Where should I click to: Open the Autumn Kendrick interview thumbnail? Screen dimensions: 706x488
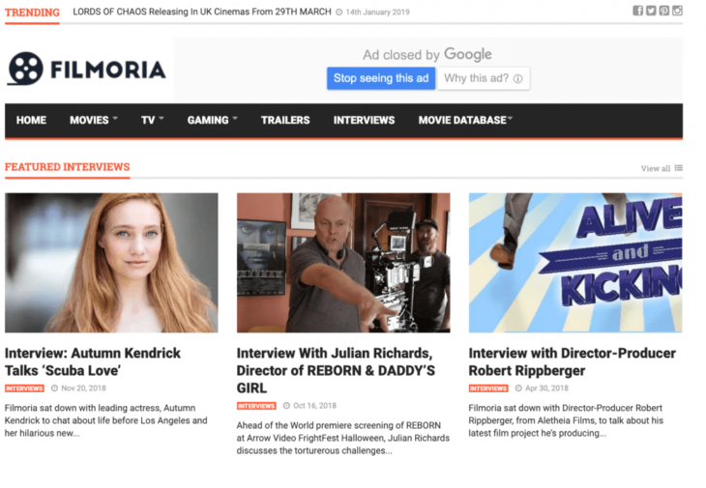[x=111, y=262]
